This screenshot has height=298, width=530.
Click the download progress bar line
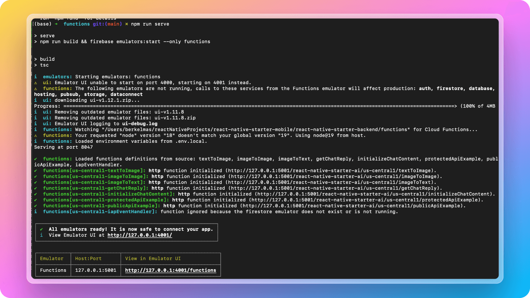[265, 106]
